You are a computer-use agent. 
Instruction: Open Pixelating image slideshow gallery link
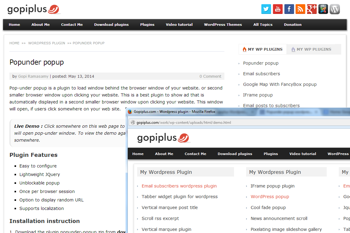pyautogui.click(x=286, y=229)
